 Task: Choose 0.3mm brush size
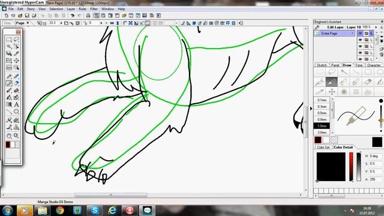pos(322,107)
